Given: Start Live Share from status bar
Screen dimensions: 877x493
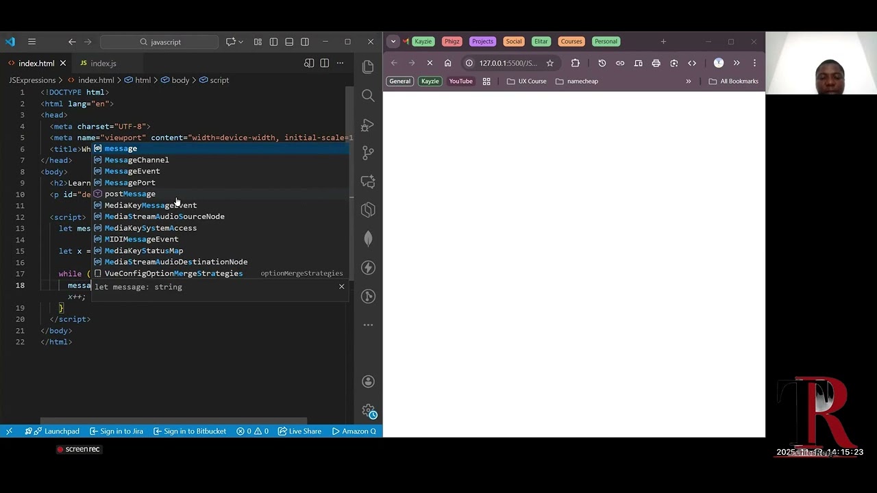Looking at the screenshot, I should [x=300, y=431].
